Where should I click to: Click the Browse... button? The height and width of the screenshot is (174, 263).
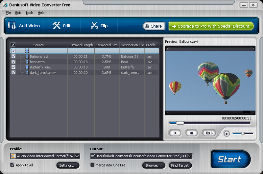pyautogui.click(x=153, y=165)
